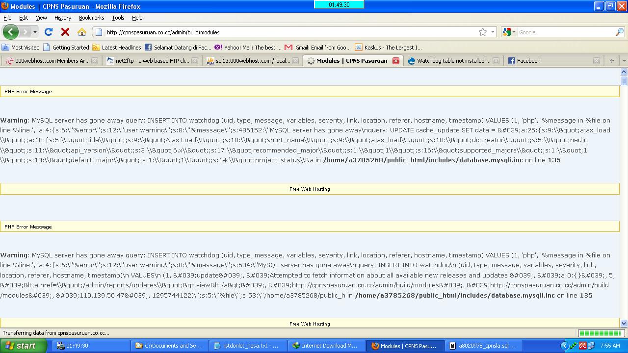The height and width of the screenshot is (353, 628).
Task: Open the browser home page
Action: [x=81, y=32]
